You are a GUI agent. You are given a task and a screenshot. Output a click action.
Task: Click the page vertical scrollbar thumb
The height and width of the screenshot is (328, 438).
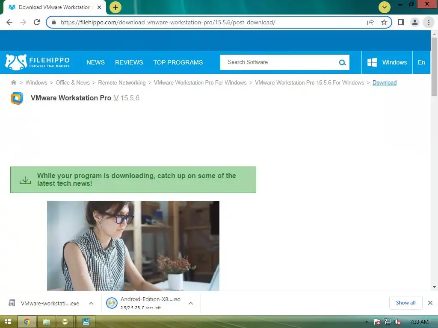click(x=434, y=66)
